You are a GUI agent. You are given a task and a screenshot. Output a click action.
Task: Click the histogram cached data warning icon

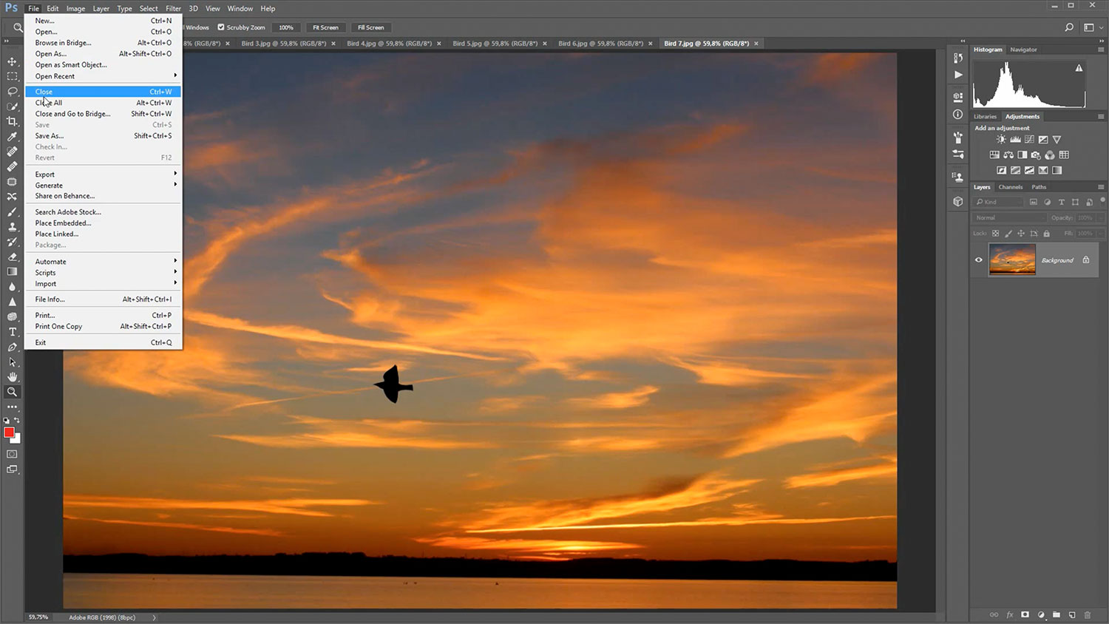coord(1079,68)
